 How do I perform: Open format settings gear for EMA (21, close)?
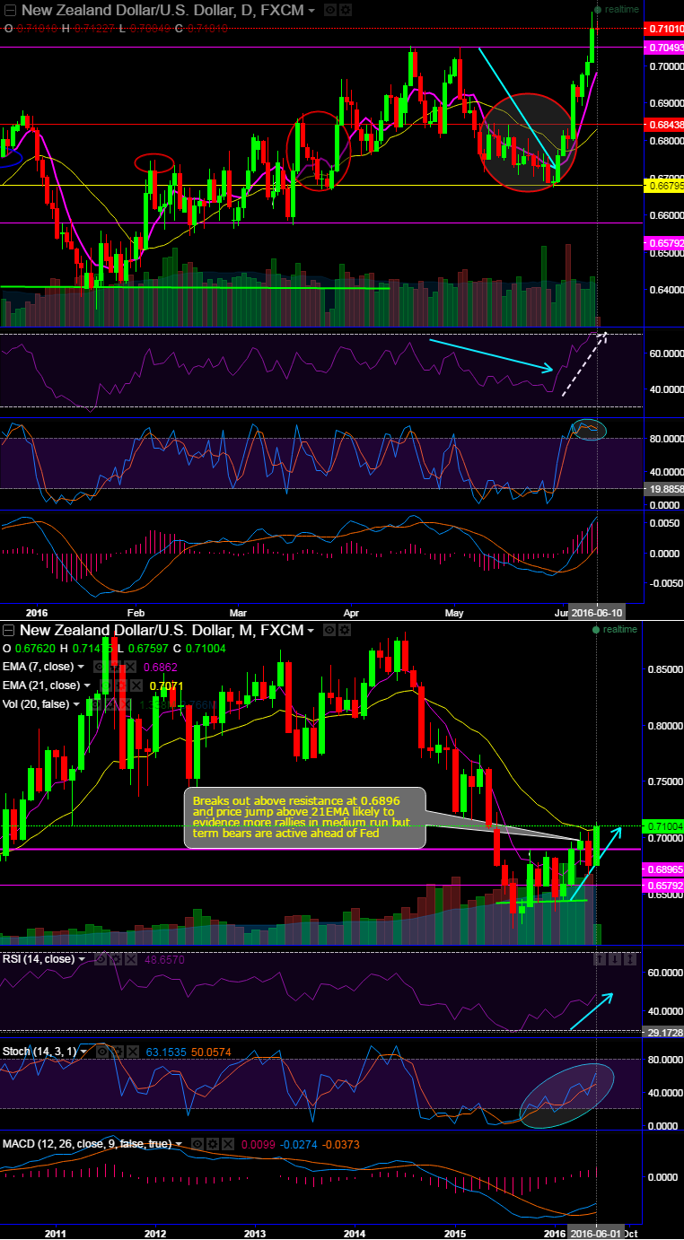[120, 685]
